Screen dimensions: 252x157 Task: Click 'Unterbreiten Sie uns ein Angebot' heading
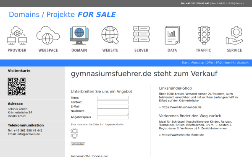click(x=101, y=91)
